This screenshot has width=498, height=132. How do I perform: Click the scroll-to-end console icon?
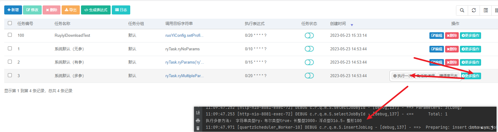tap(198, 113)
